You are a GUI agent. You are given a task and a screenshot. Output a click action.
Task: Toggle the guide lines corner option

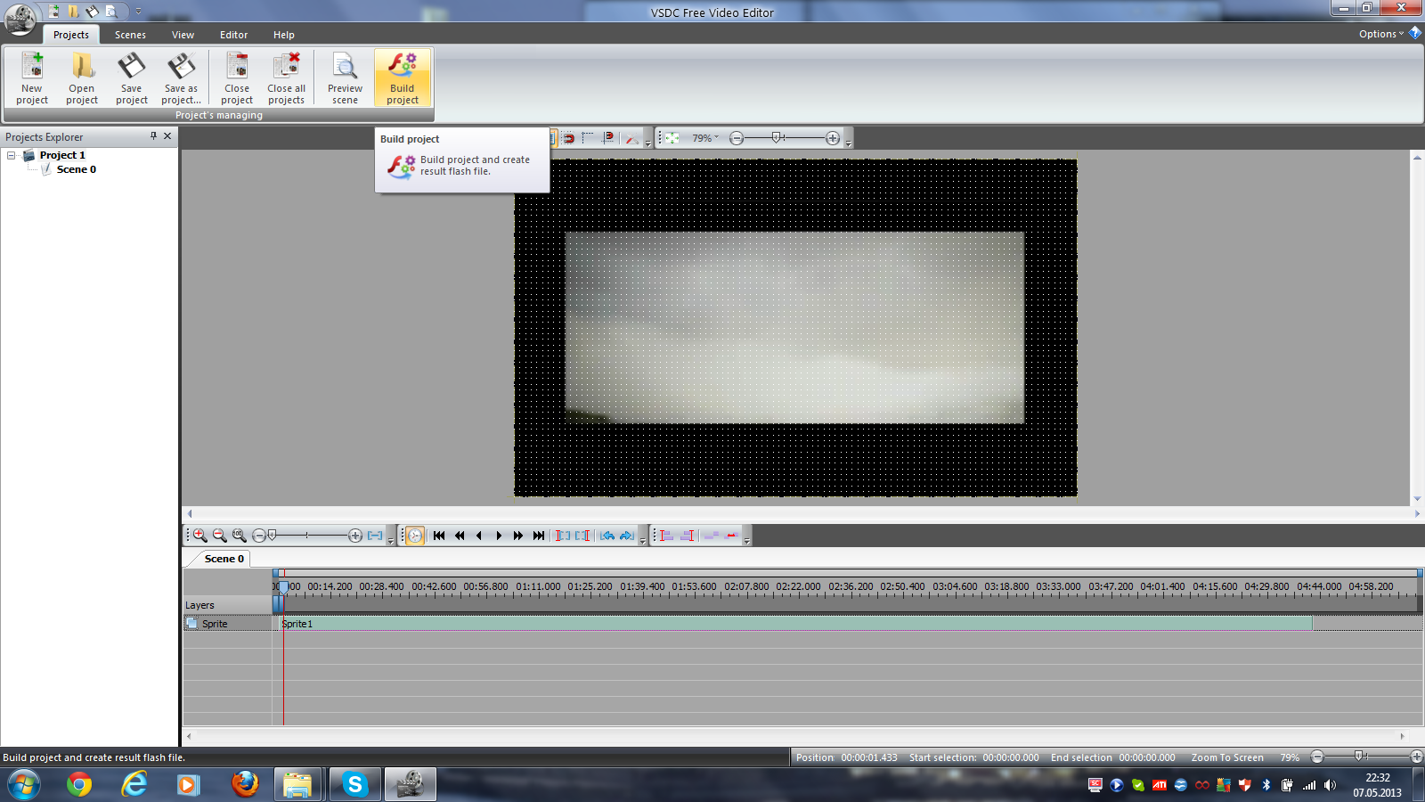[589, 138]
